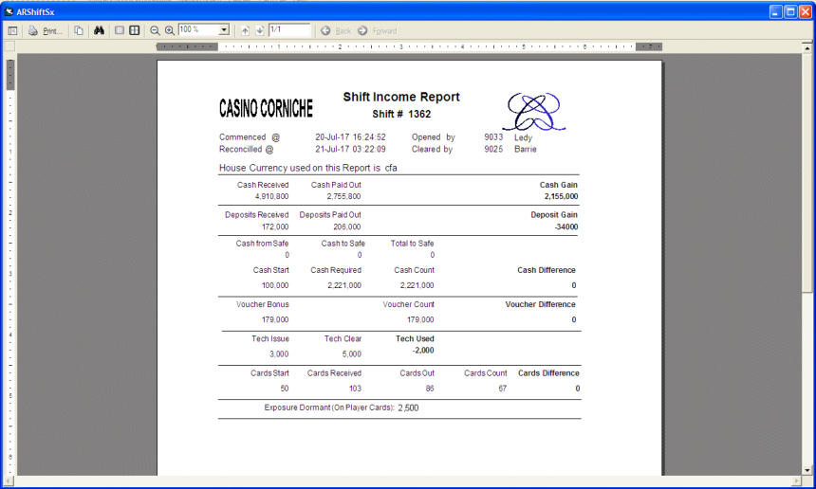
Task: Open the zoom percentage dropdown
Action: coord(224,30)
